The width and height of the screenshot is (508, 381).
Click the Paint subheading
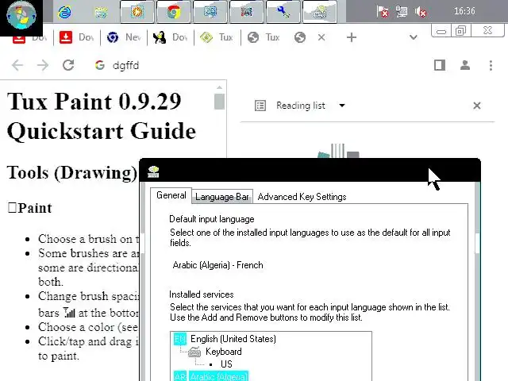click(x=35, y=208)
